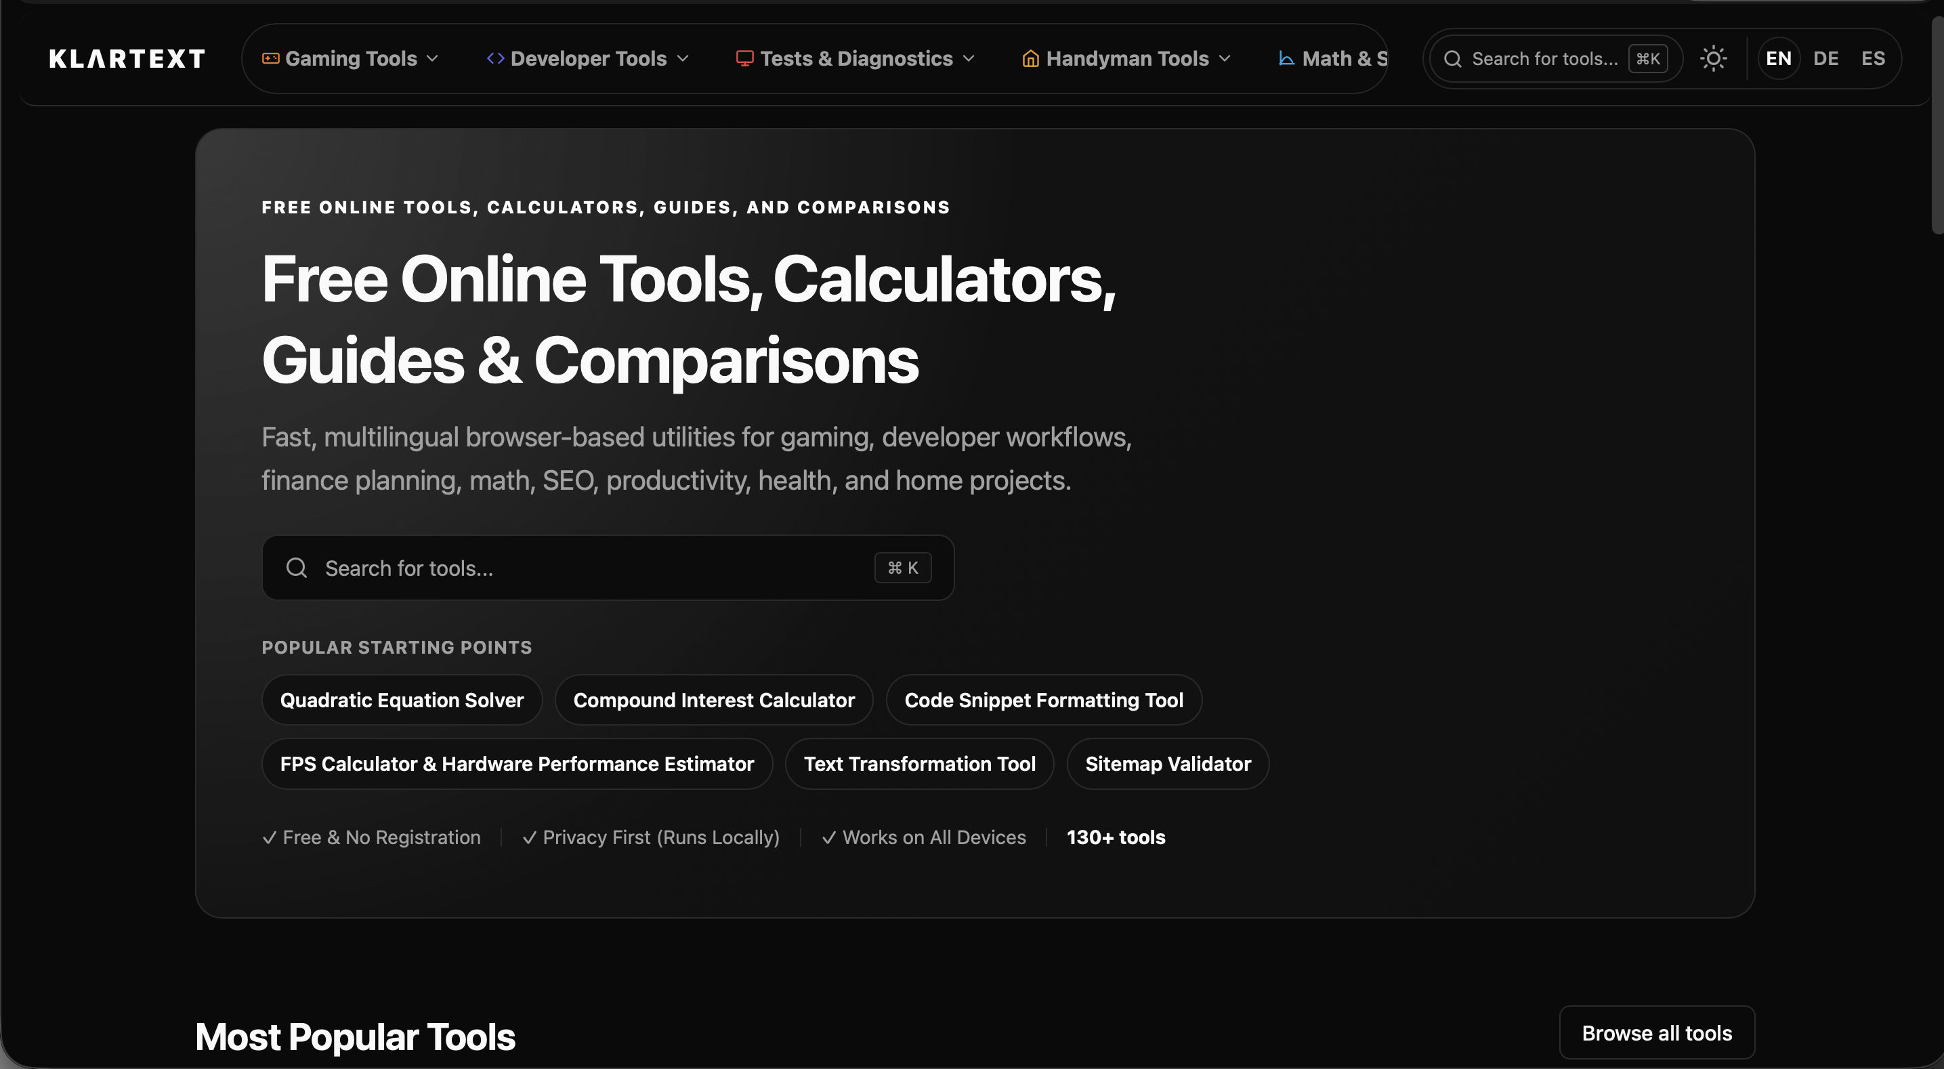This screenshot has height=1069, width=1944.
Task: Click the KLARTEXT logo
Action: pyautogui.click(x=127, y=59)
